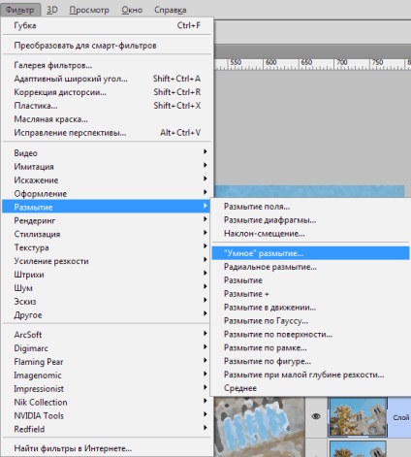Screen dimensions: 411x457
Task: Click the horizontal ruler at mark 650
Action: [x=306, y=63]
